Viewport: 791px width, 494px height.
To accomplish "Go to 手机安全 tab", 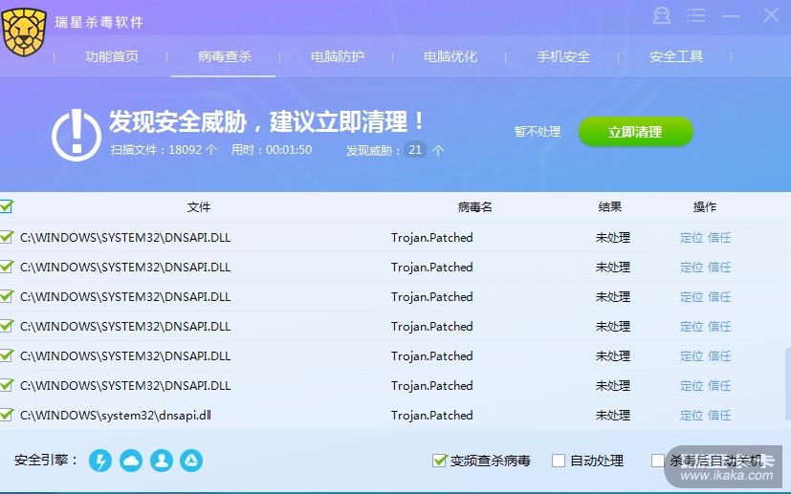I will point(563,56).
